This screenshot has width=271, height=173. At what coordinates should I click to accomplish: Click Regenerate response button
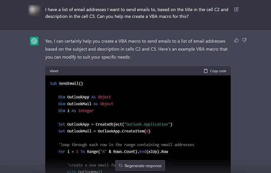click(x=140, y=166)
